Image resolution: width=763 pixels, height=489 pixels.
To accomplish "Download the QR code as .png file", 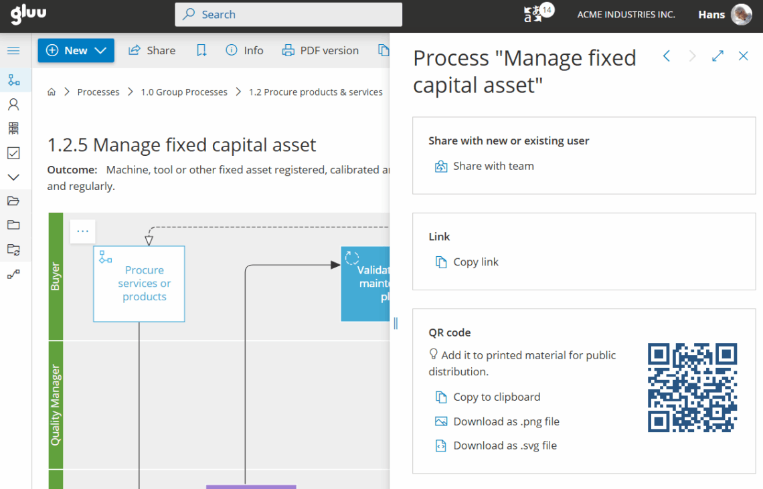I will [x=505, y=421].
